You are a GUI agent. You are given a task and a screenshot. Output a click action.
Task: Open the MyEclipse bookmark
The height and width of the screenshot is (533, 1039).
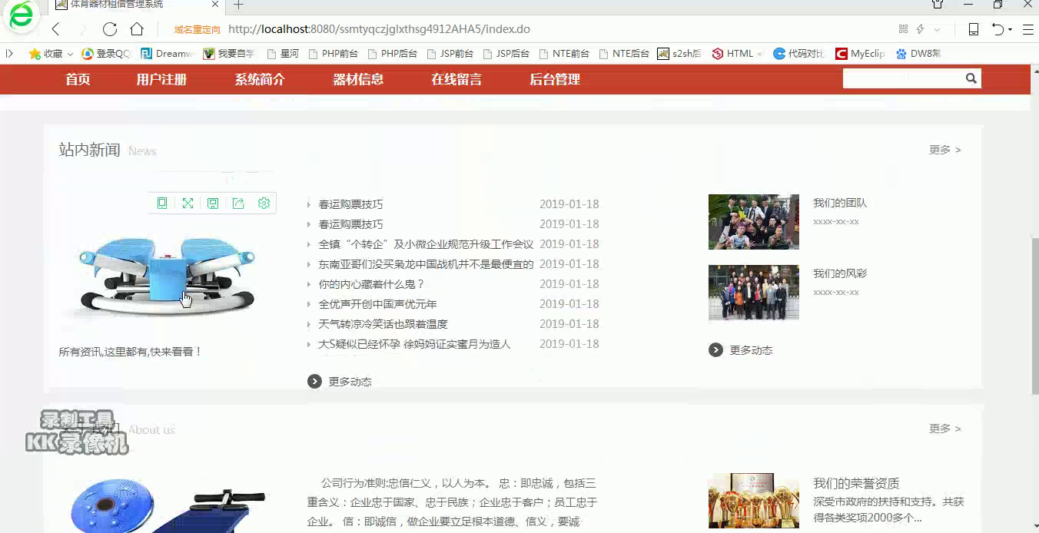pos(861,54)
